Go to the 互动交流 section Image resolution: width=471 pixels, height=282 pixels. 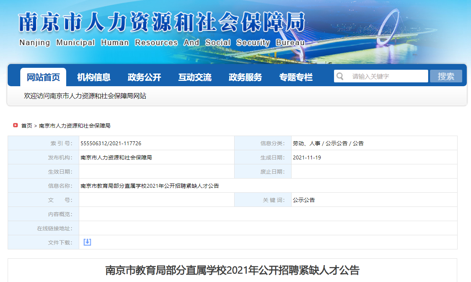tap(195, 77)
